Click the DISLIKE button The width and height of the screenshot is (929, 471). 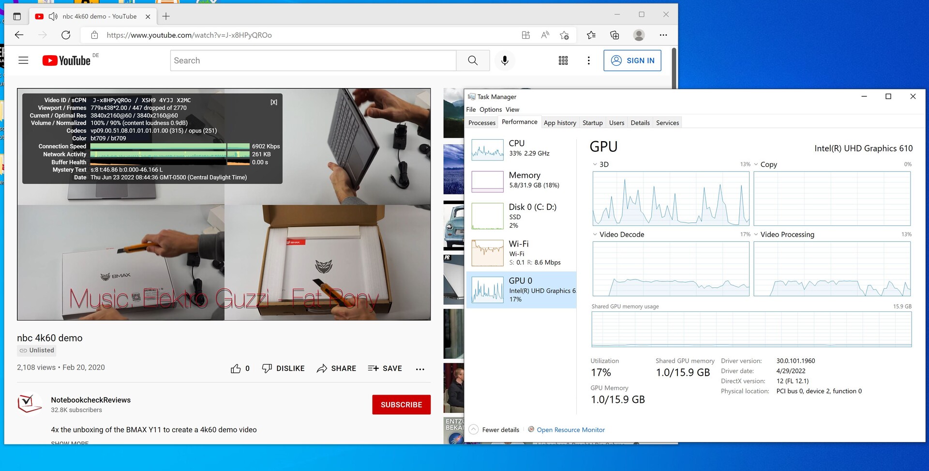[x=283, y=368]
